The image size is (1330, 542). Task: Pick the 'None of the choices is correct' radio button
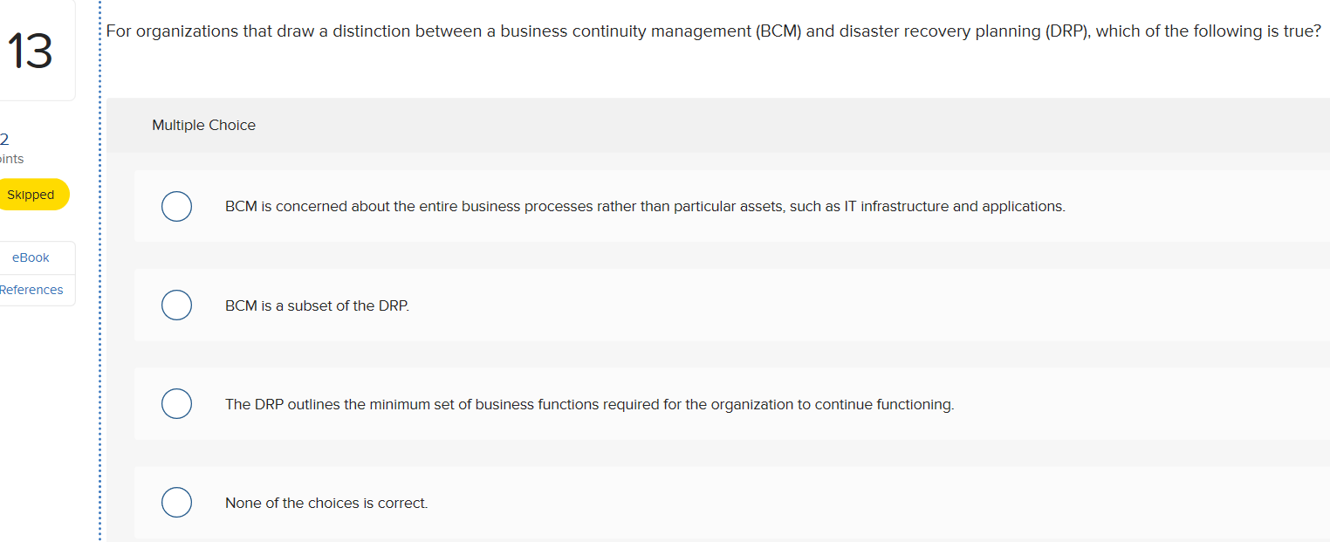pos(176,503)
